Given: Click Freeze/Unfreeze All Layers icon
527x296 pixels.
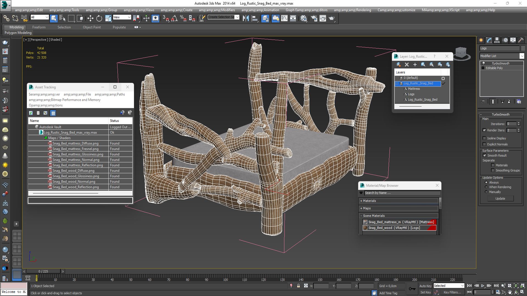Looking at the screenshot, I should pos(448,64).
